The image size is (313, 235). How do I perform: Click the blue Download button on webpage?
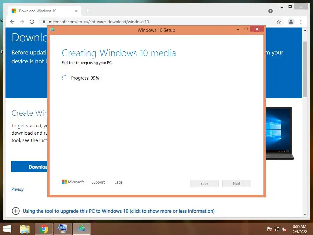point(29,167)
